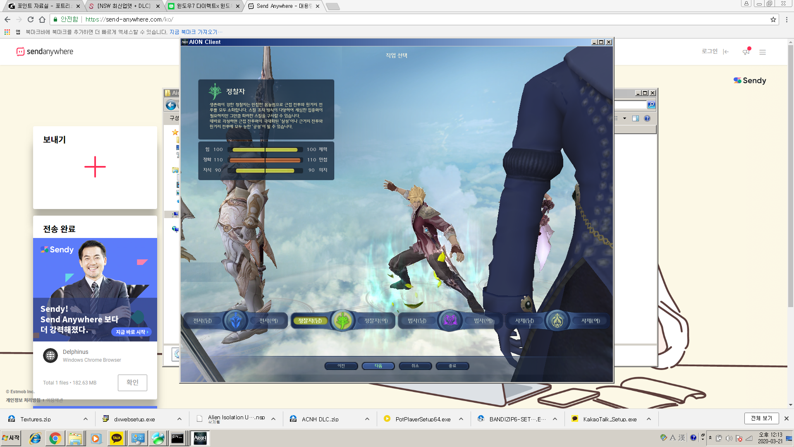Click the golden priest class emblem

[x=557, y=321]
